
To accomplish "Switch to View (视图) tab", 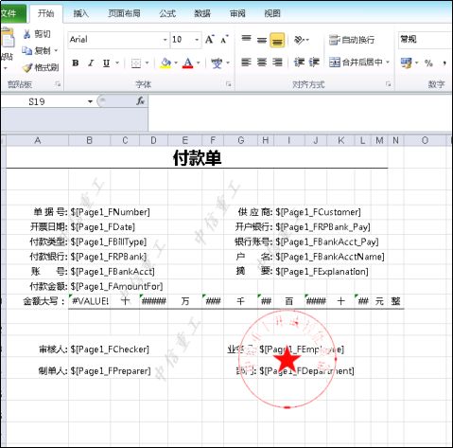I will tap(272, 13).
